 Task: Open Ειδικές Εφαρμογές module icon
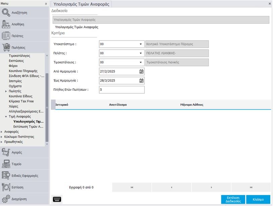click(6, 176)
